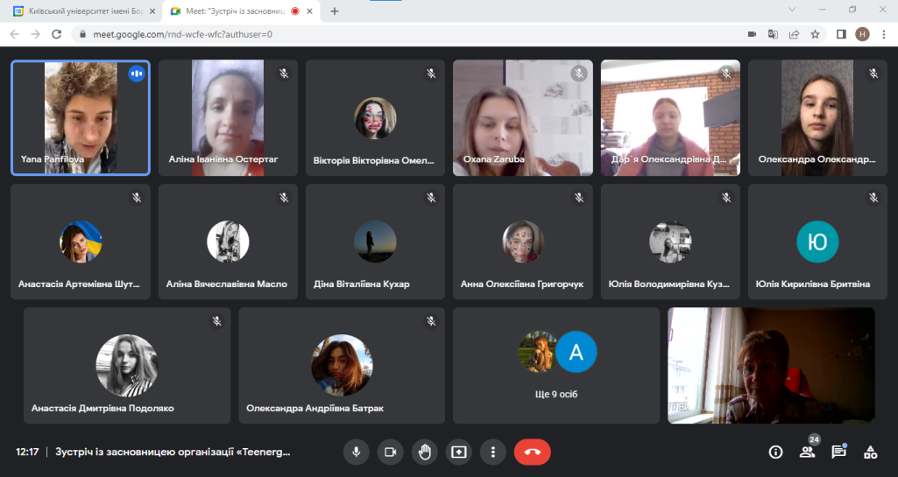This screenshot has width=898, height=477.
Task: Click the muted mic icon on Аліна Іванівна Остертаг tile
Action: (284, 74)
